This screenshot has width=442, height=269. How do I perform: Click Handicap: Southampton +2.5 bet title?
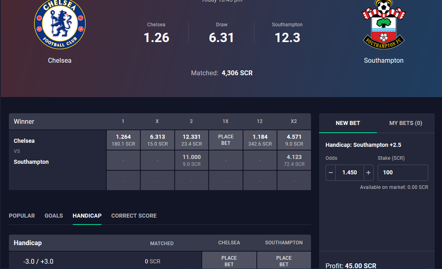coord(363,145)
